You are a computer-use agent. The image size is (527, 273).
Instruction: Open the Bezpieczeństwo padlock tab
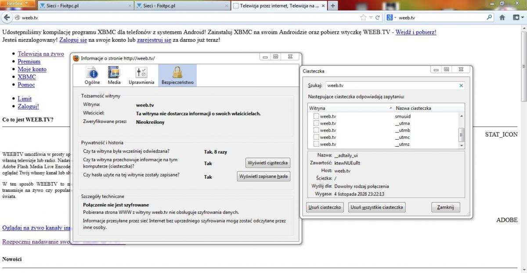coord(177,75)
